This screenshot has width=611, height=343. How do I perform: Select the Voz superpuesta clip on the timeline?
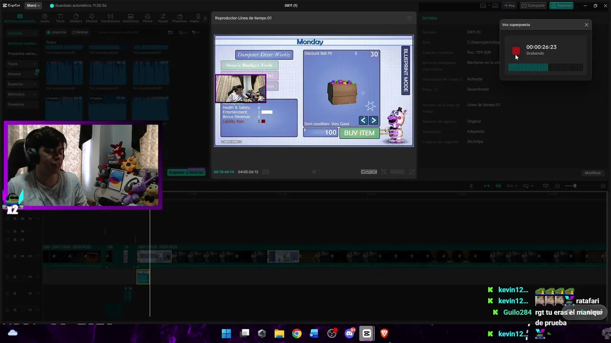point(143,276)
